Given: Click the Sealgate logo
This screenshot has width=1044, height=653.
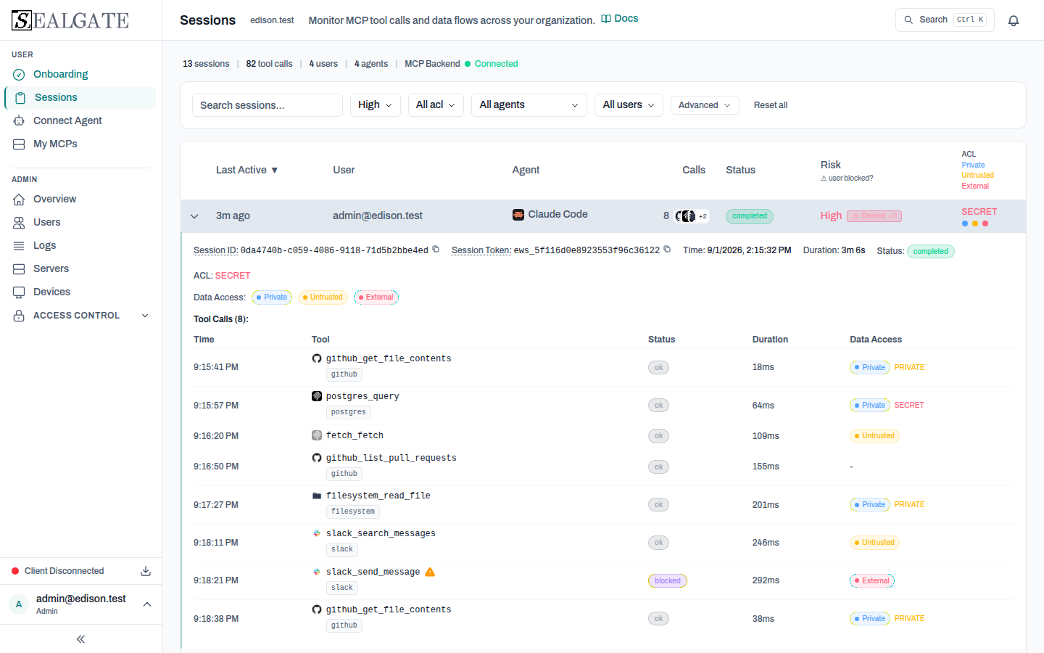Looking at the screenshot, I should point(70,20).
